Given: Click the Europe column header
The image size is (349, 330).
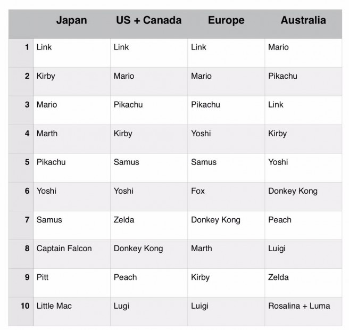Looking at the screenshot, I should tap(227, 21).
